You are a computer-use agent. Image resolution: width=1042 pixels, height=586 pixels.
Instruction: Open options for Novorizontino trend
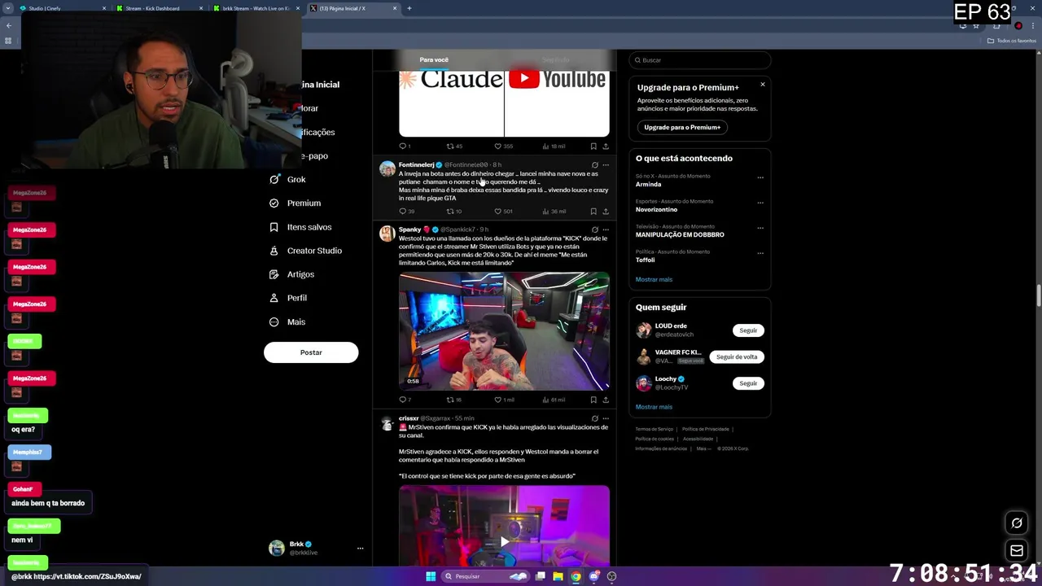760,203
